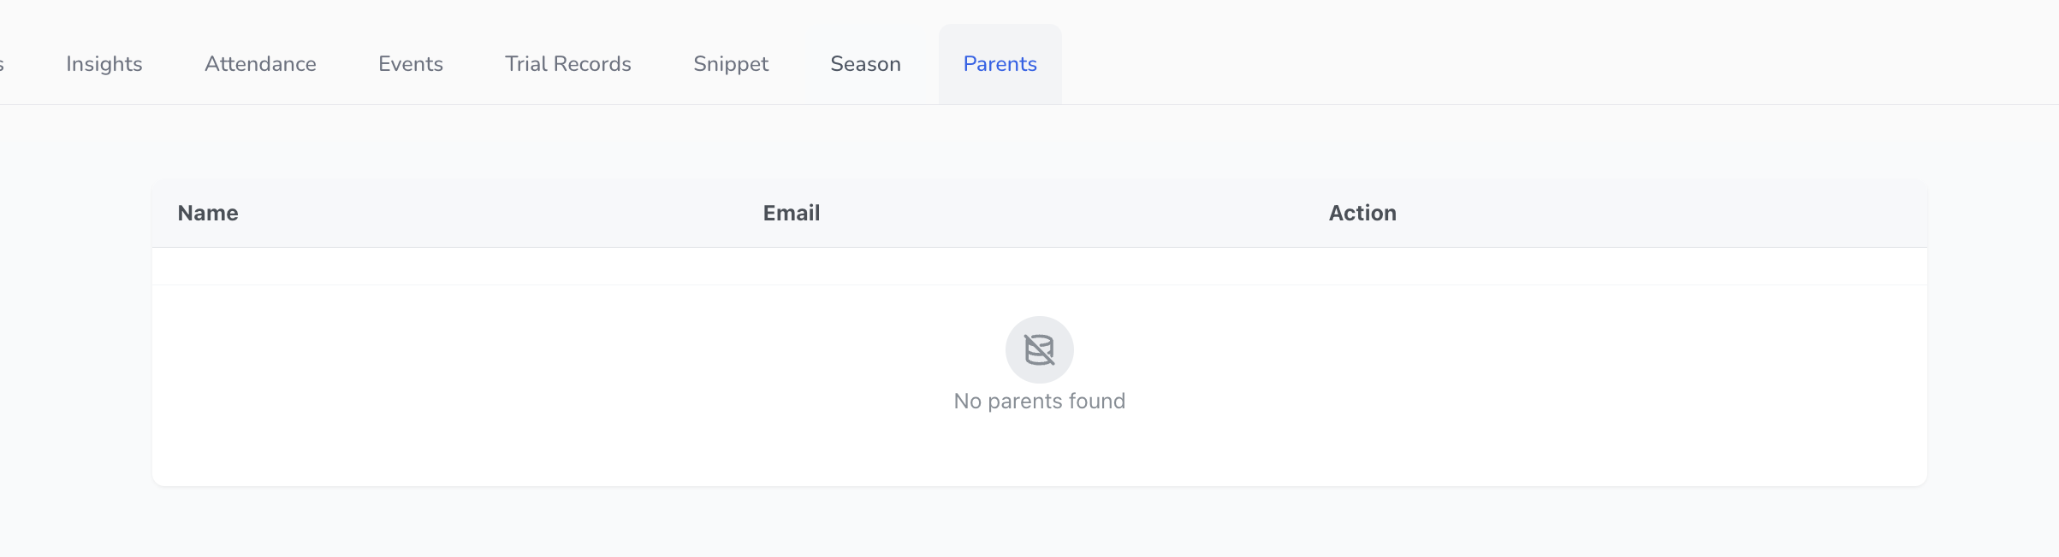This screenshot has width=2059, height=557.
Task: Click the Name column header
Action: pos(208,213)
